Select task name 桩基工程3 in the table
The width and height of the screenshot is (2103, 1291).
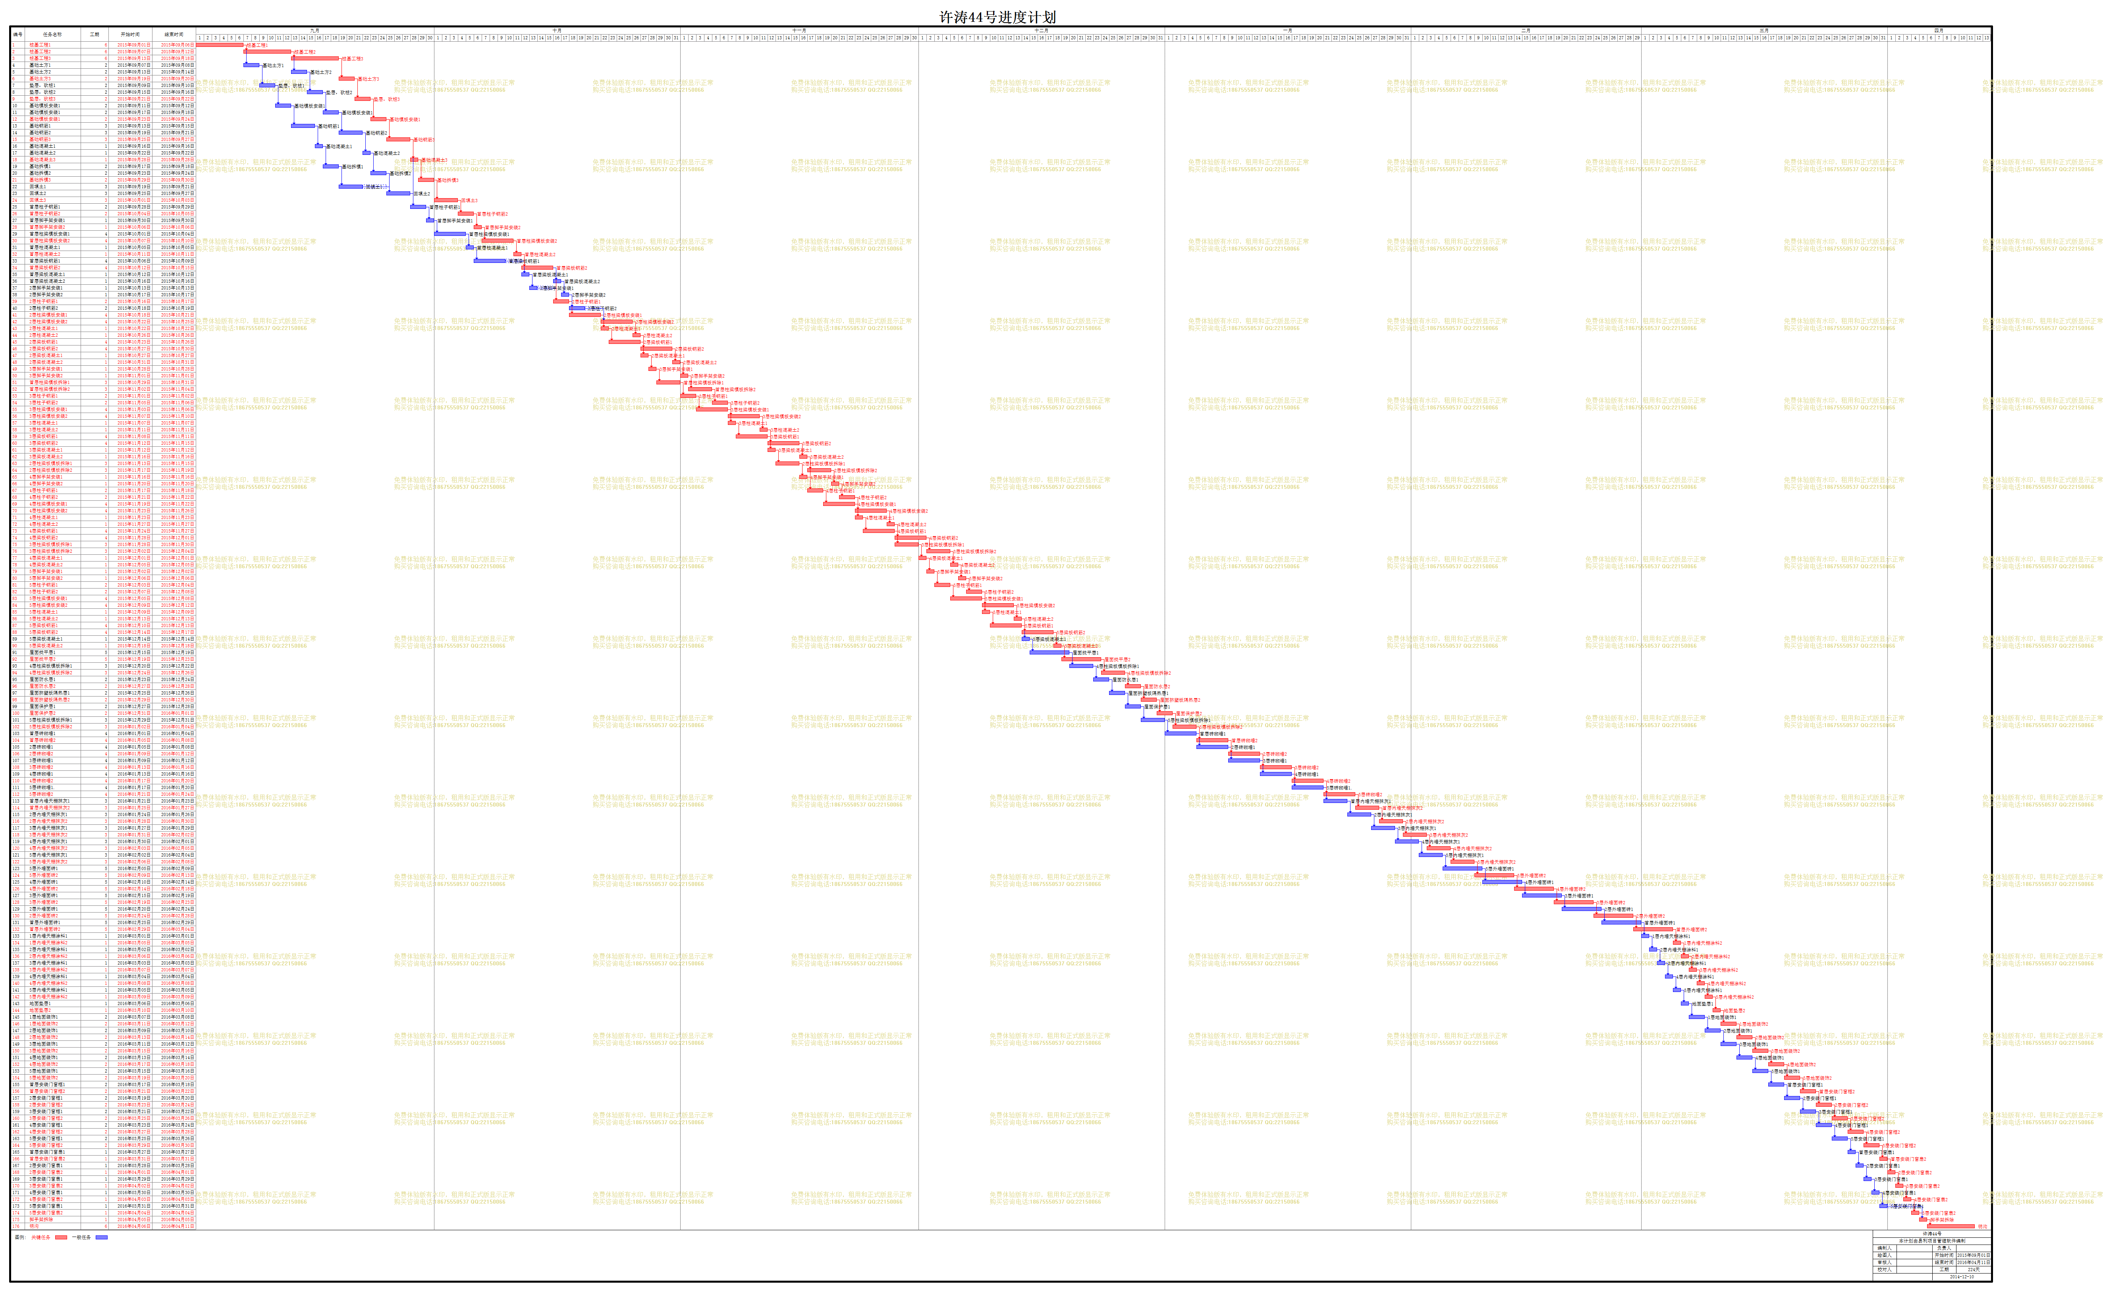pos(40,59)
